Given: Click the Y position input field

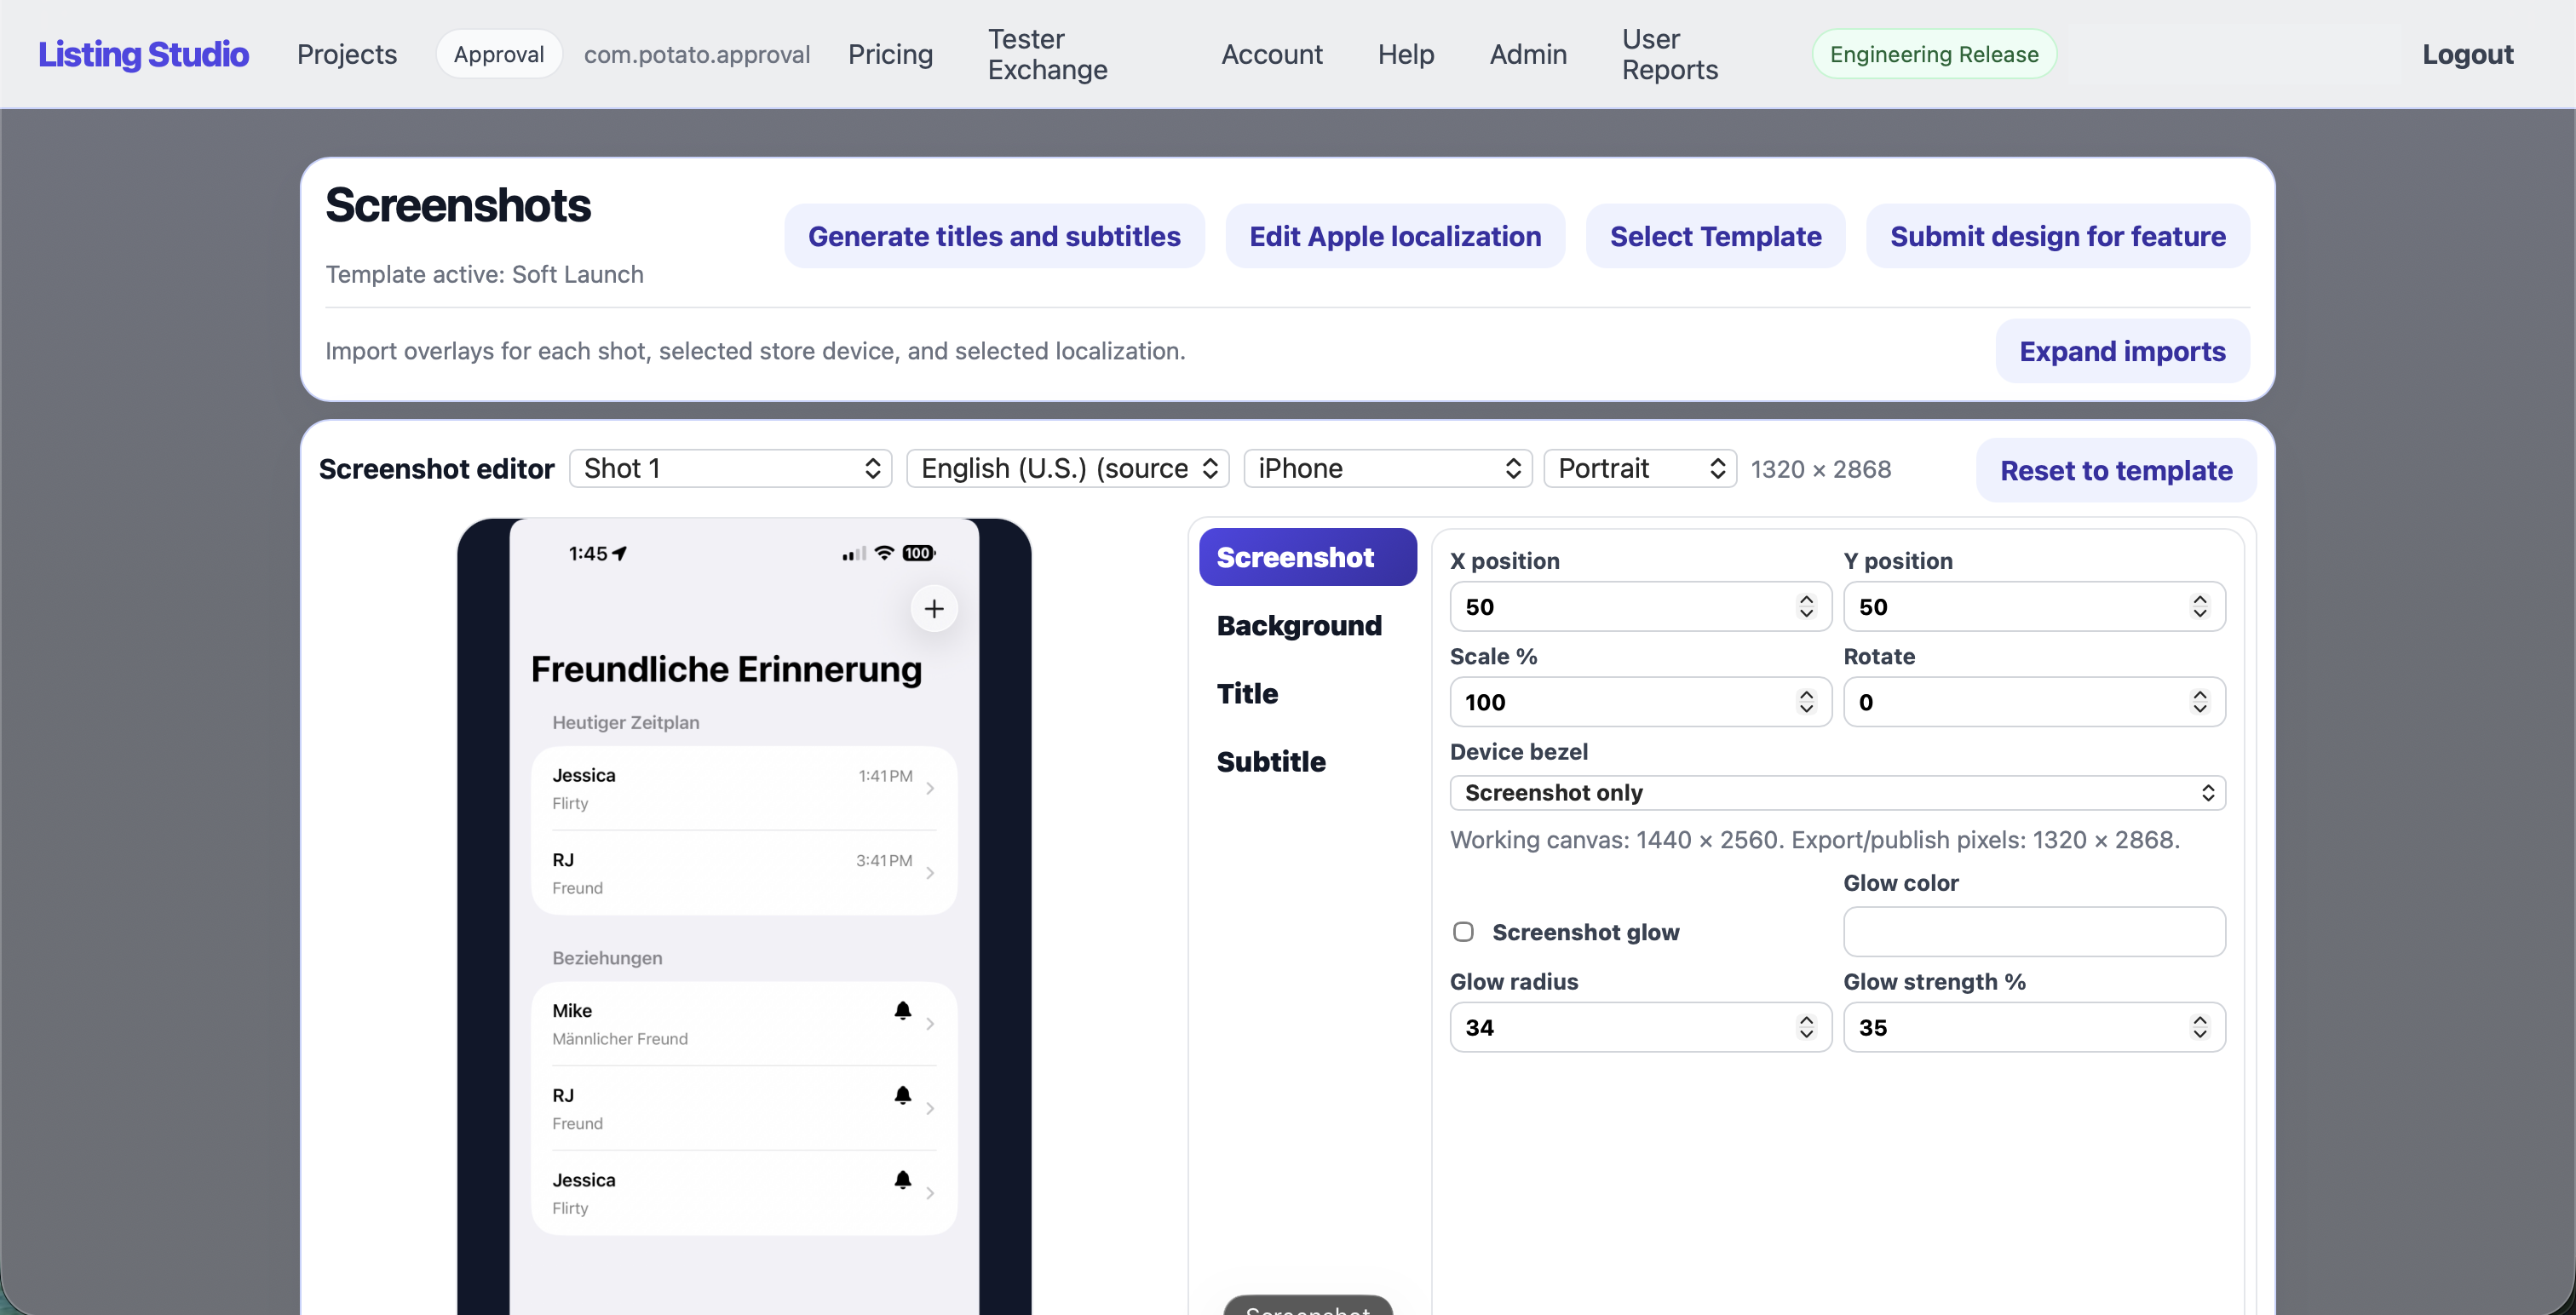Looking at the screenshot, I should click(2034, 606).
